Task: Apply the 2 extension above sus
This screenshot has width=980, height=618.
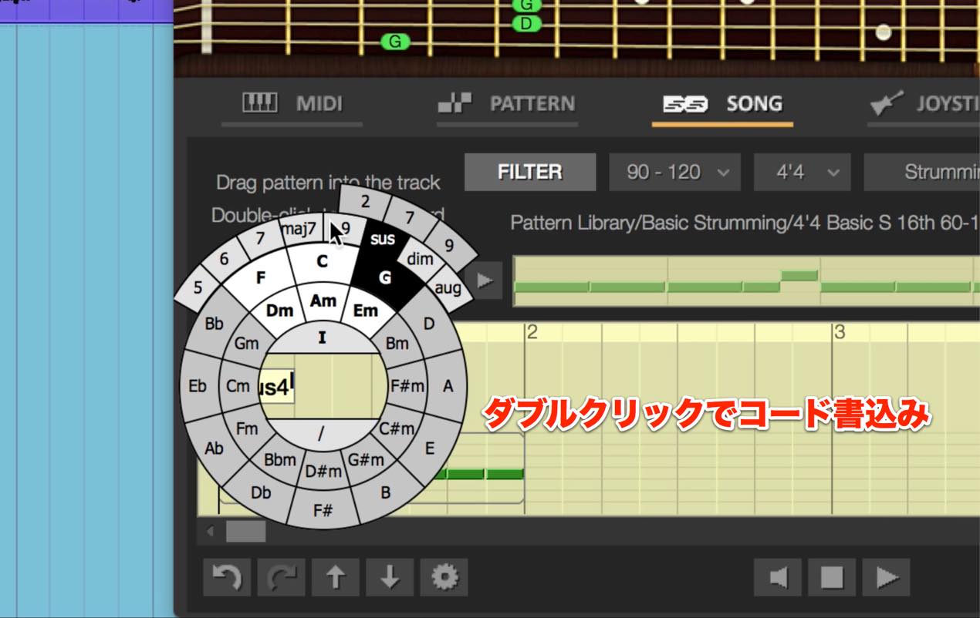Action: [x=365, y=202]
